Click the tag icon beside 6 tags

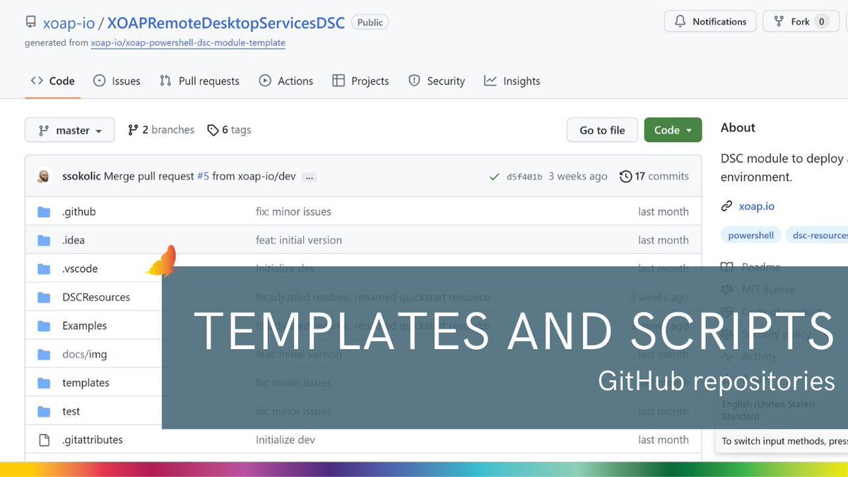click(x=213, y=130)
